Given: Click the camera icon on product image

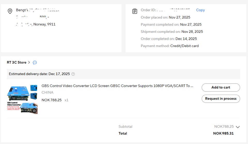Looking at the screenshot, I should 34,111.
